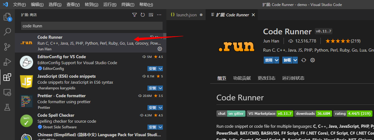This screenshot has width=374, height=140.
Task: Clear extensions search results icon
Action: 151,15
